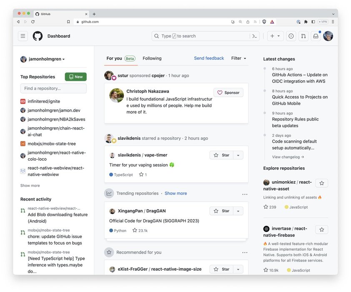
Task: Star the unimonkiez/react-native-asset repository
Action: point(322,183)
